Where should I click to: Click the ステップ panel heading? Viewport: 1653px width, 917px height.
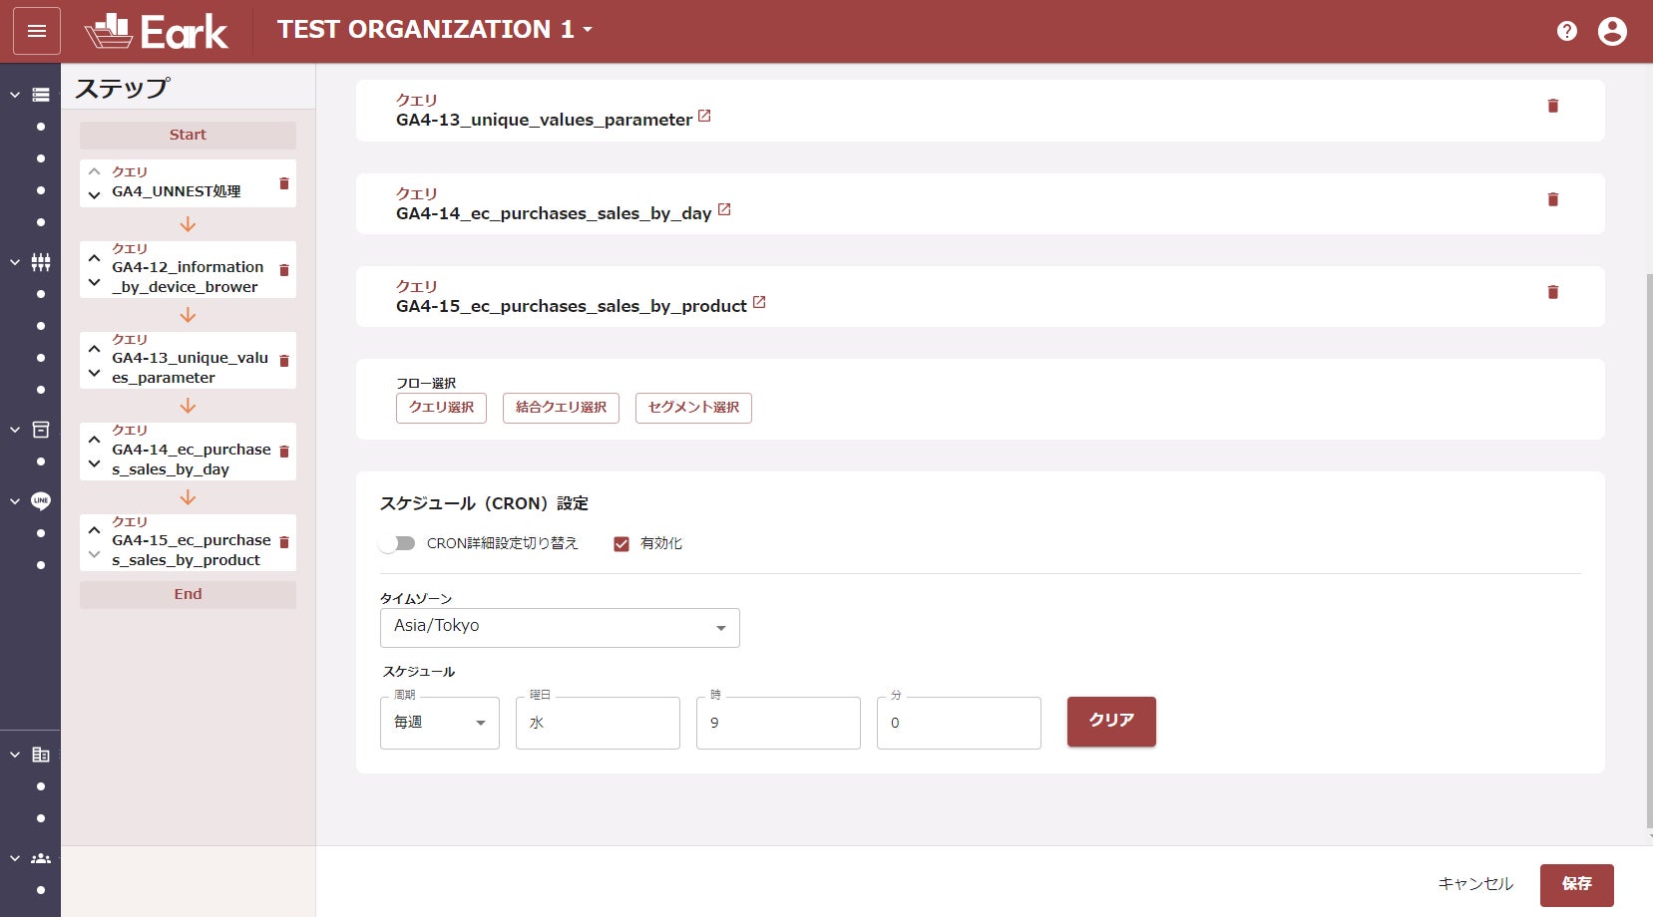pyautogui.click(x=123, y=89)
